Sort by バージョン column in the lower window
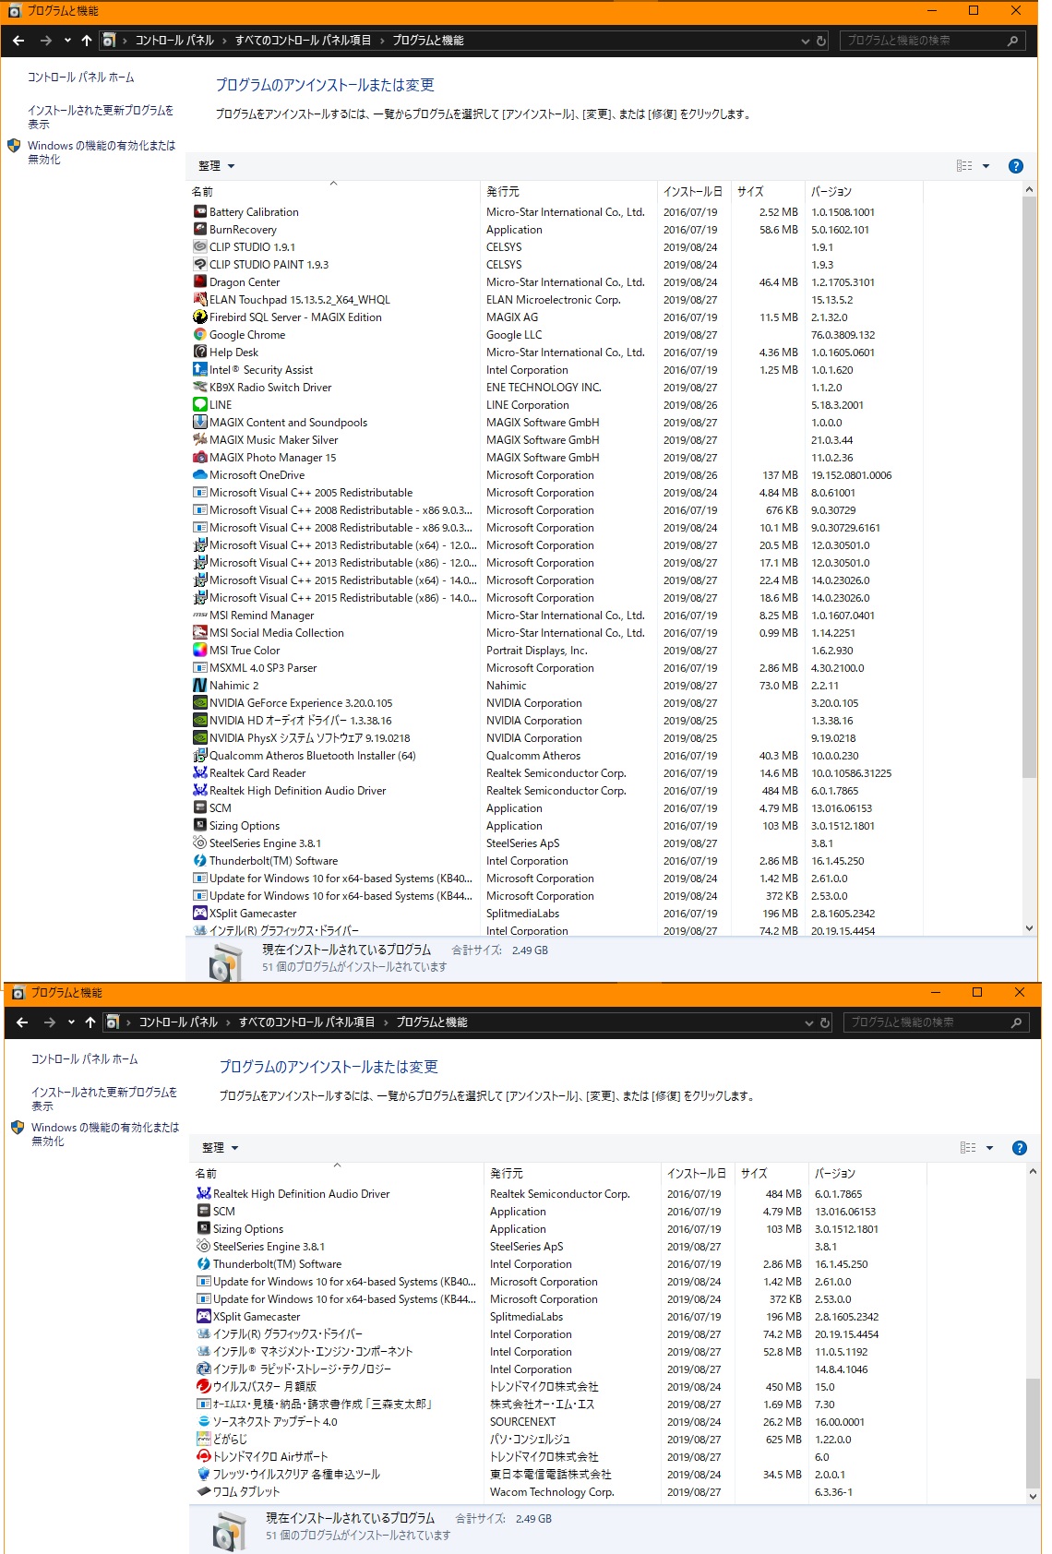The width and height of the screenshot is (1052, 1554). coord(867,1174)
